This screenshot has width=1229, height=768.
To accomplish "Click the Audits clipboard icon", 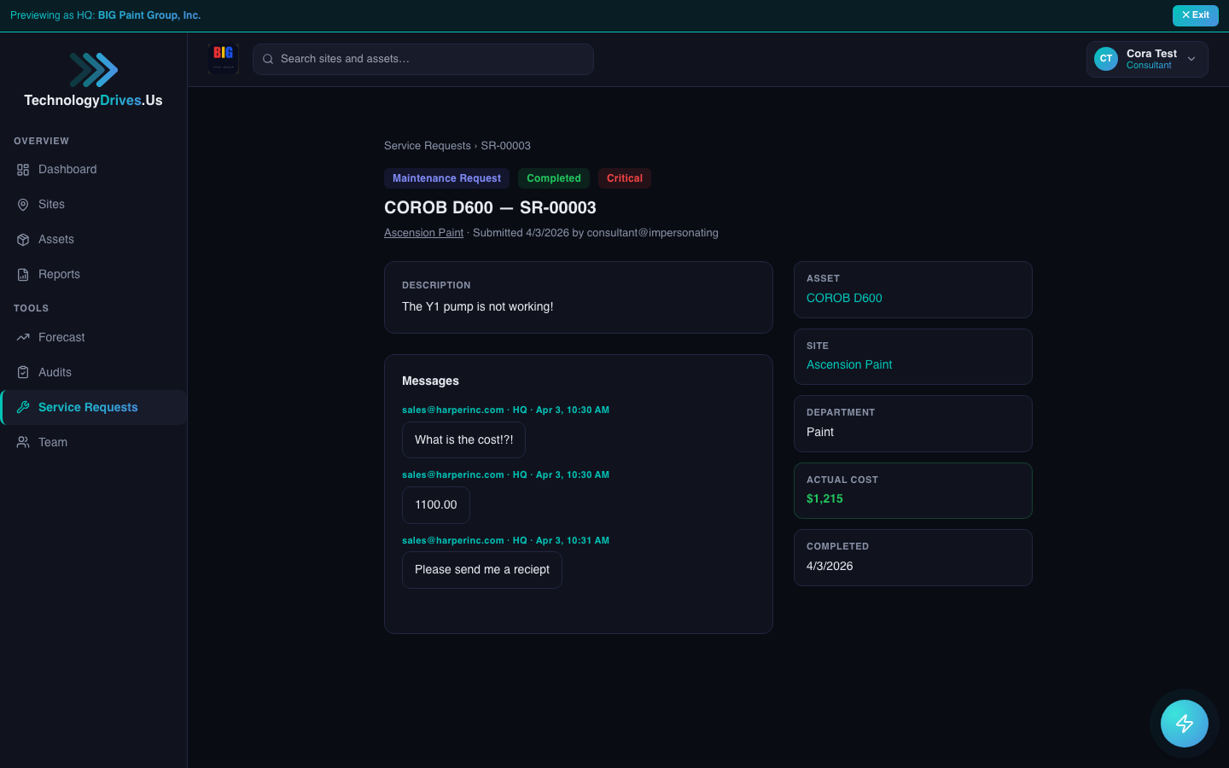I will point(23,373).
